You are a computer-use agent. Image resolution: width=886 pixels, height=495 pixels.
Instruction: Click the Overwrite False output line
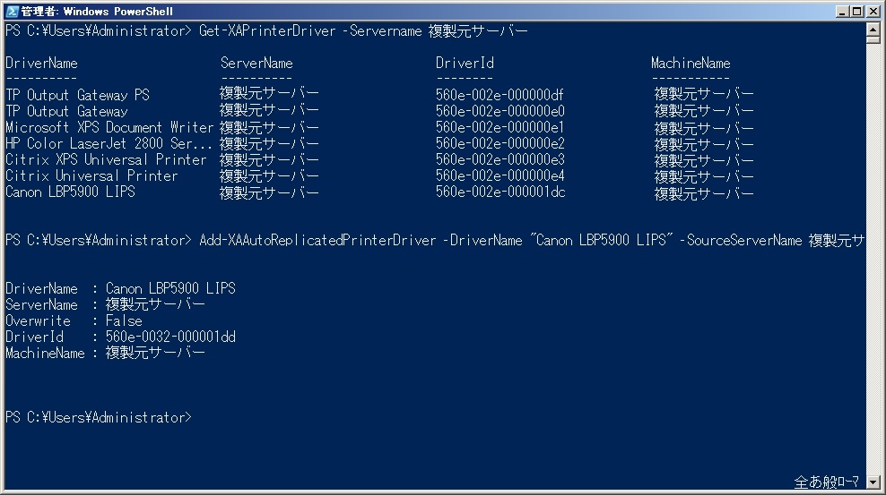pyautogui.click(x=74, y=321)
